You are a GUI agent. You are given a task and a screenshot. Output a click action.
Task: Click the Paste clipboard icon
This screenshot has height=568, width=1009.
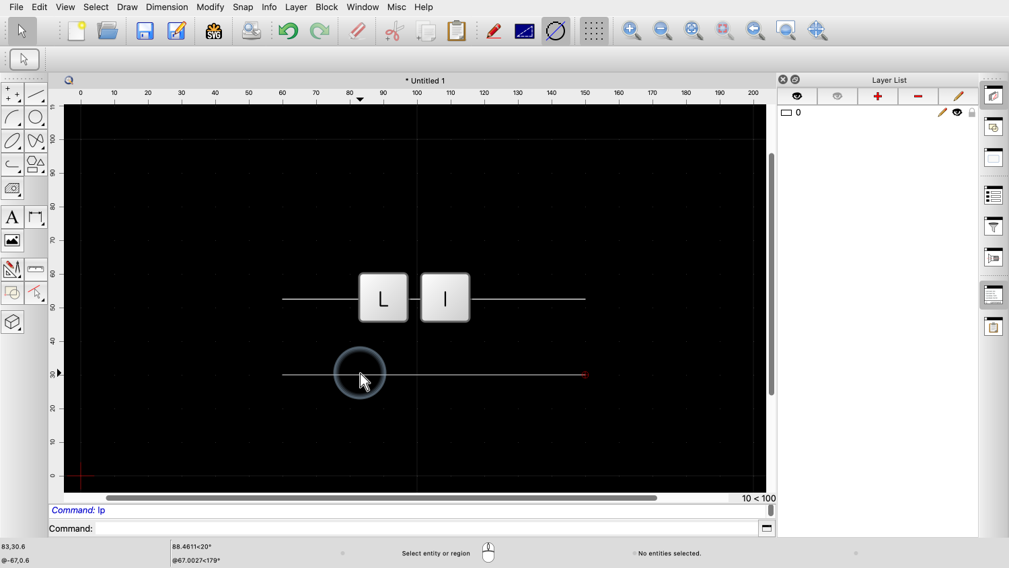(x=457, y=31)
